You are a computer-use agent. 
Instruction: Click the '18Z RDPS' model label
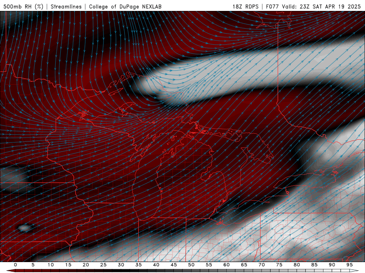point(245,6)
